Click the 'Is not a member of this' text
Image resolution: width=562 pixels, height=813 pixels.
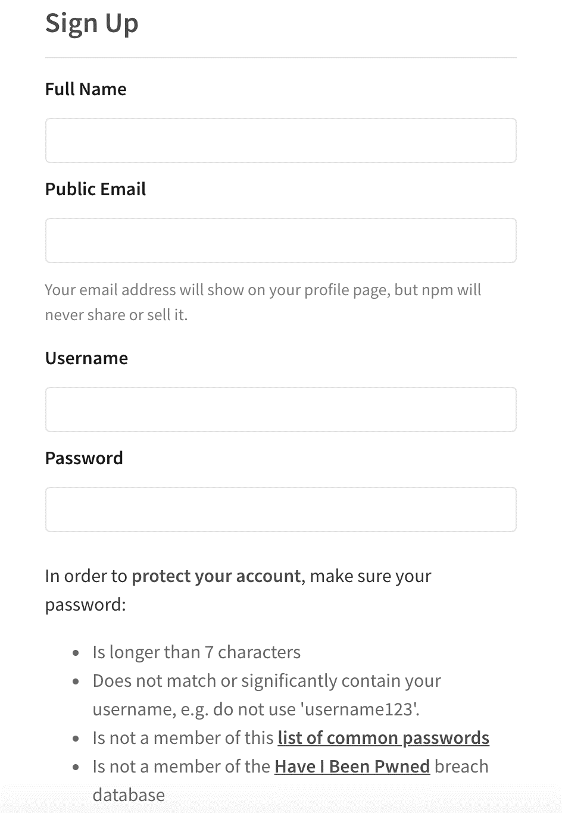coord(183,738)
